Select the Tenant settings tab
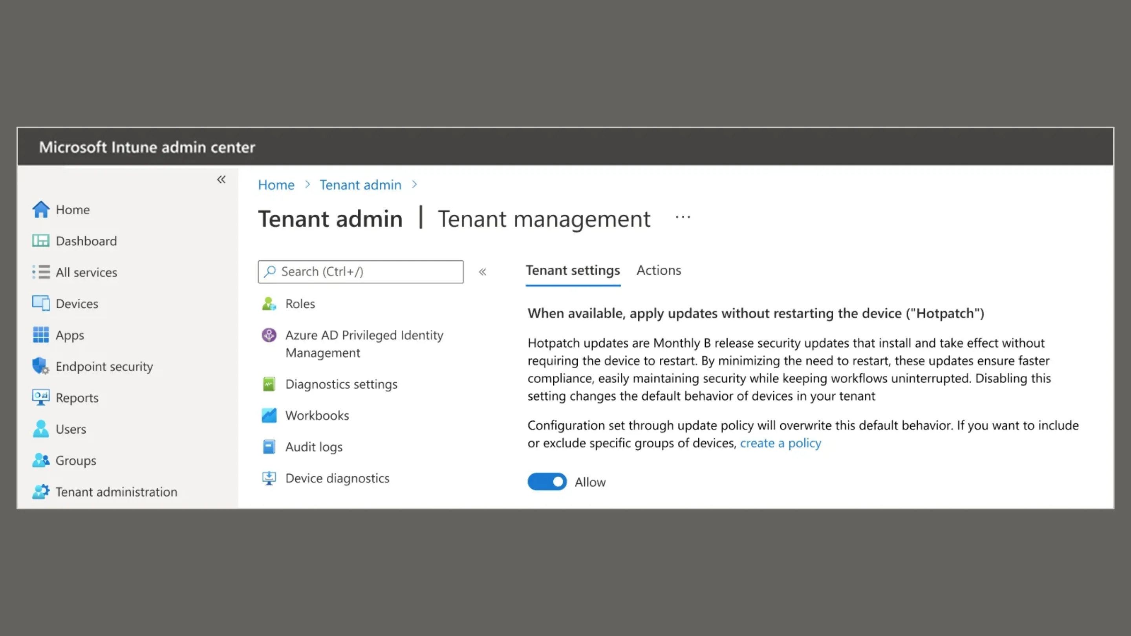1131x636 pixels. 573,270
